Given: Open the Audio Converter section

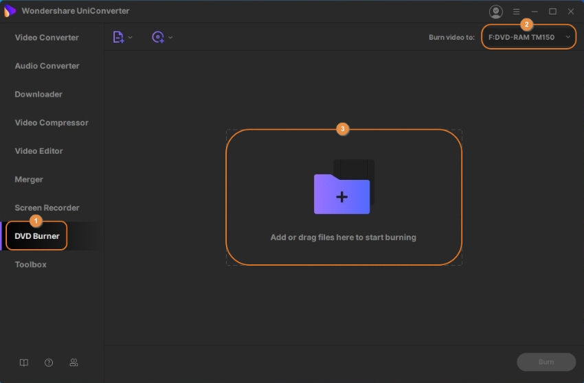Looking at the screenshot, I should 47,66.
